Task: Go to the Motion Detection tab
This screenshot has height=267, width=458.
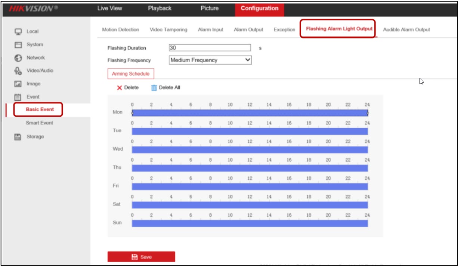Action: [121, 29]
